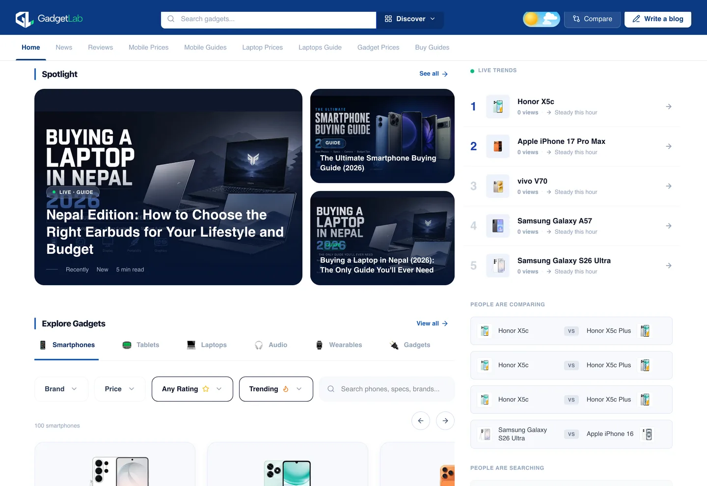Click arrow icon for Samsung Galaxy A57
This screenshot has height=486, width=707.
[669, 226]
